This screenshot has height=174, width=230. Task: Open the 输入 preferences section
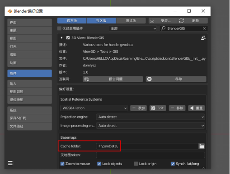click(x=30, y=84)
